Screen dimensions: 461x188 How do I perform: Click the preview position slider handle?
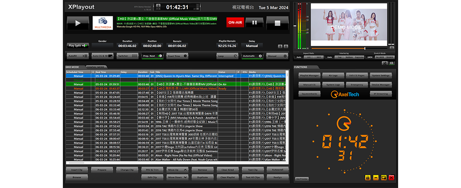click(365, 48)
